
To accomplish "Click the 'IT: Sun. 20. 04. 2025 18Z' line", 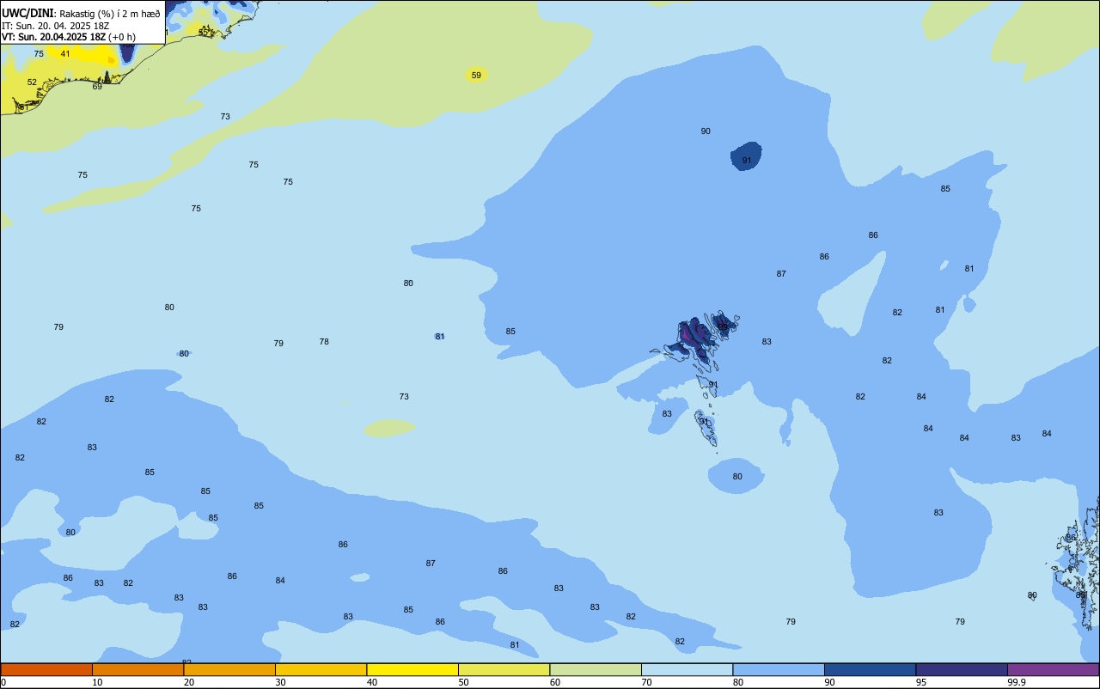I will tap(55, 26).
